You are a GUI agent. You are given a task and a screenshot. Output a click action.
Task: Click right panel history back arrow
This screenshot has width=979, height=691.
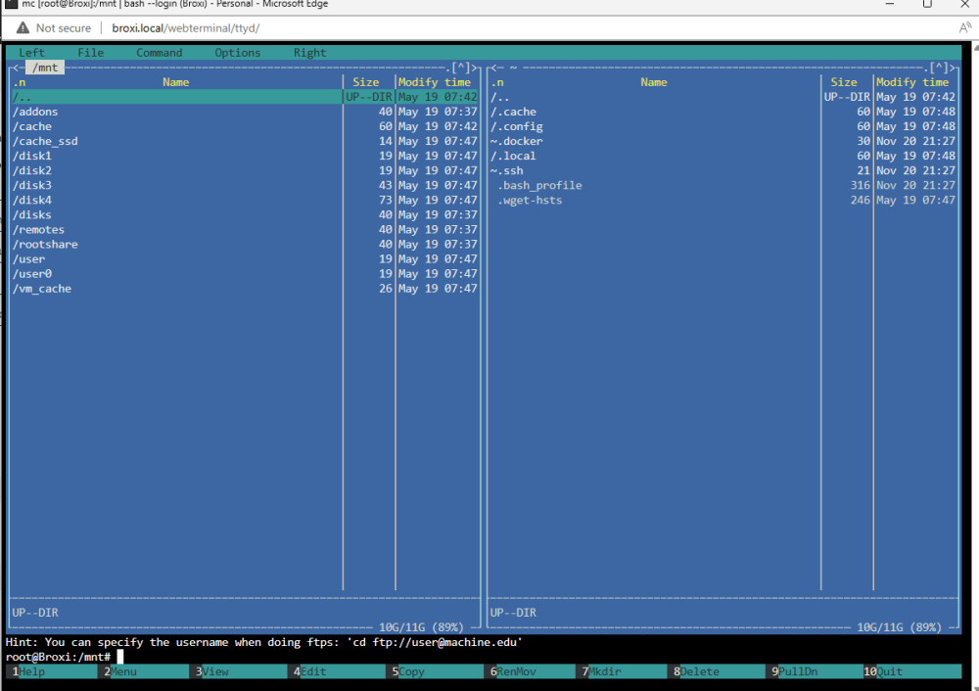tap(493, 68)
